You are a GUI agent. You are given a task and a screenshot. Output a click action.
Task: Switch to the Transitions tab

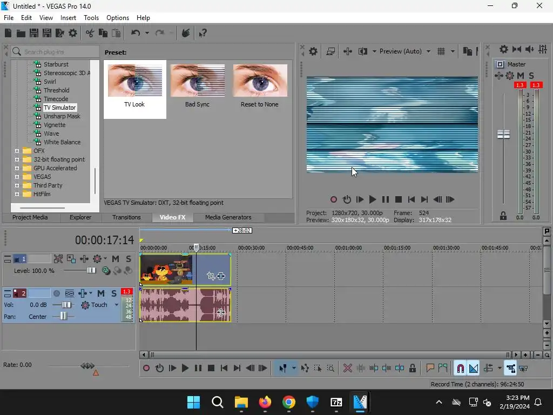tap(126, 217)
